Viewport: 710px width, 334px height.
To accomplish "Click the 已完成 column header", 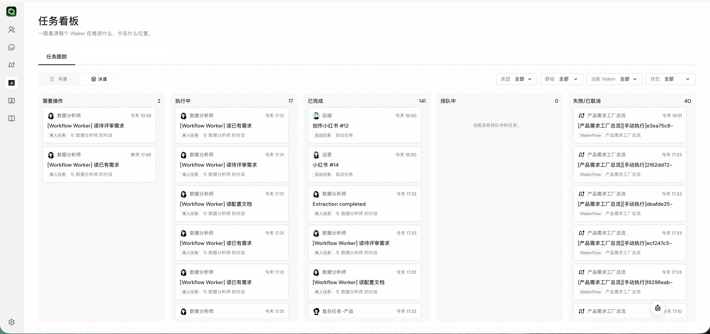I will (x=315, y=101).
